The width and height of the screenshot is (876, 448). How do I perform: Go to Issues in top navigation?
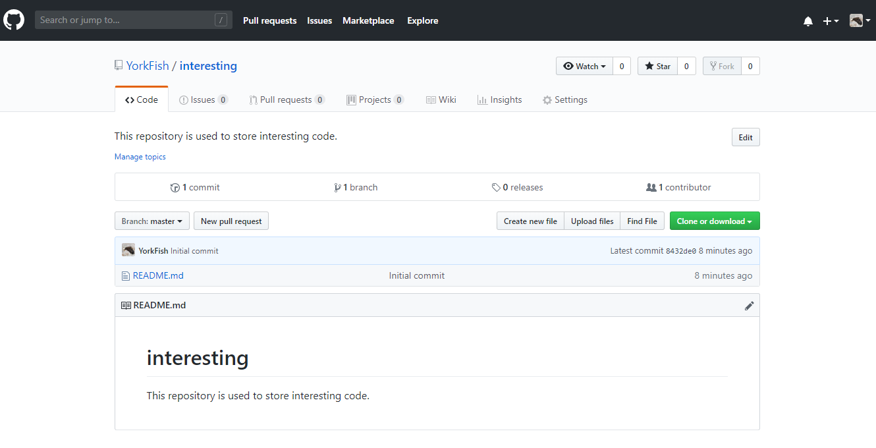(x=319, y=20)
